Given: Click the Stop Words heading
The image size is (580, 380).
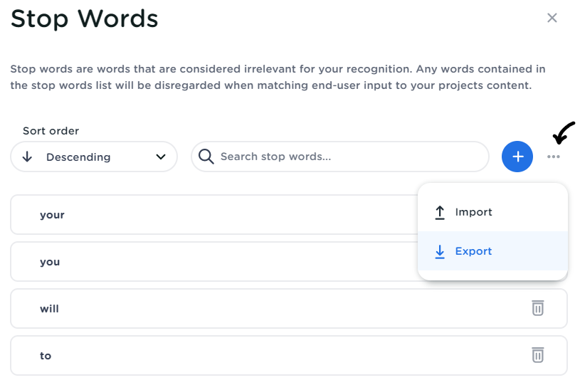Looking at the screenshot, I should pyautogui.click(x=84, y=19).
